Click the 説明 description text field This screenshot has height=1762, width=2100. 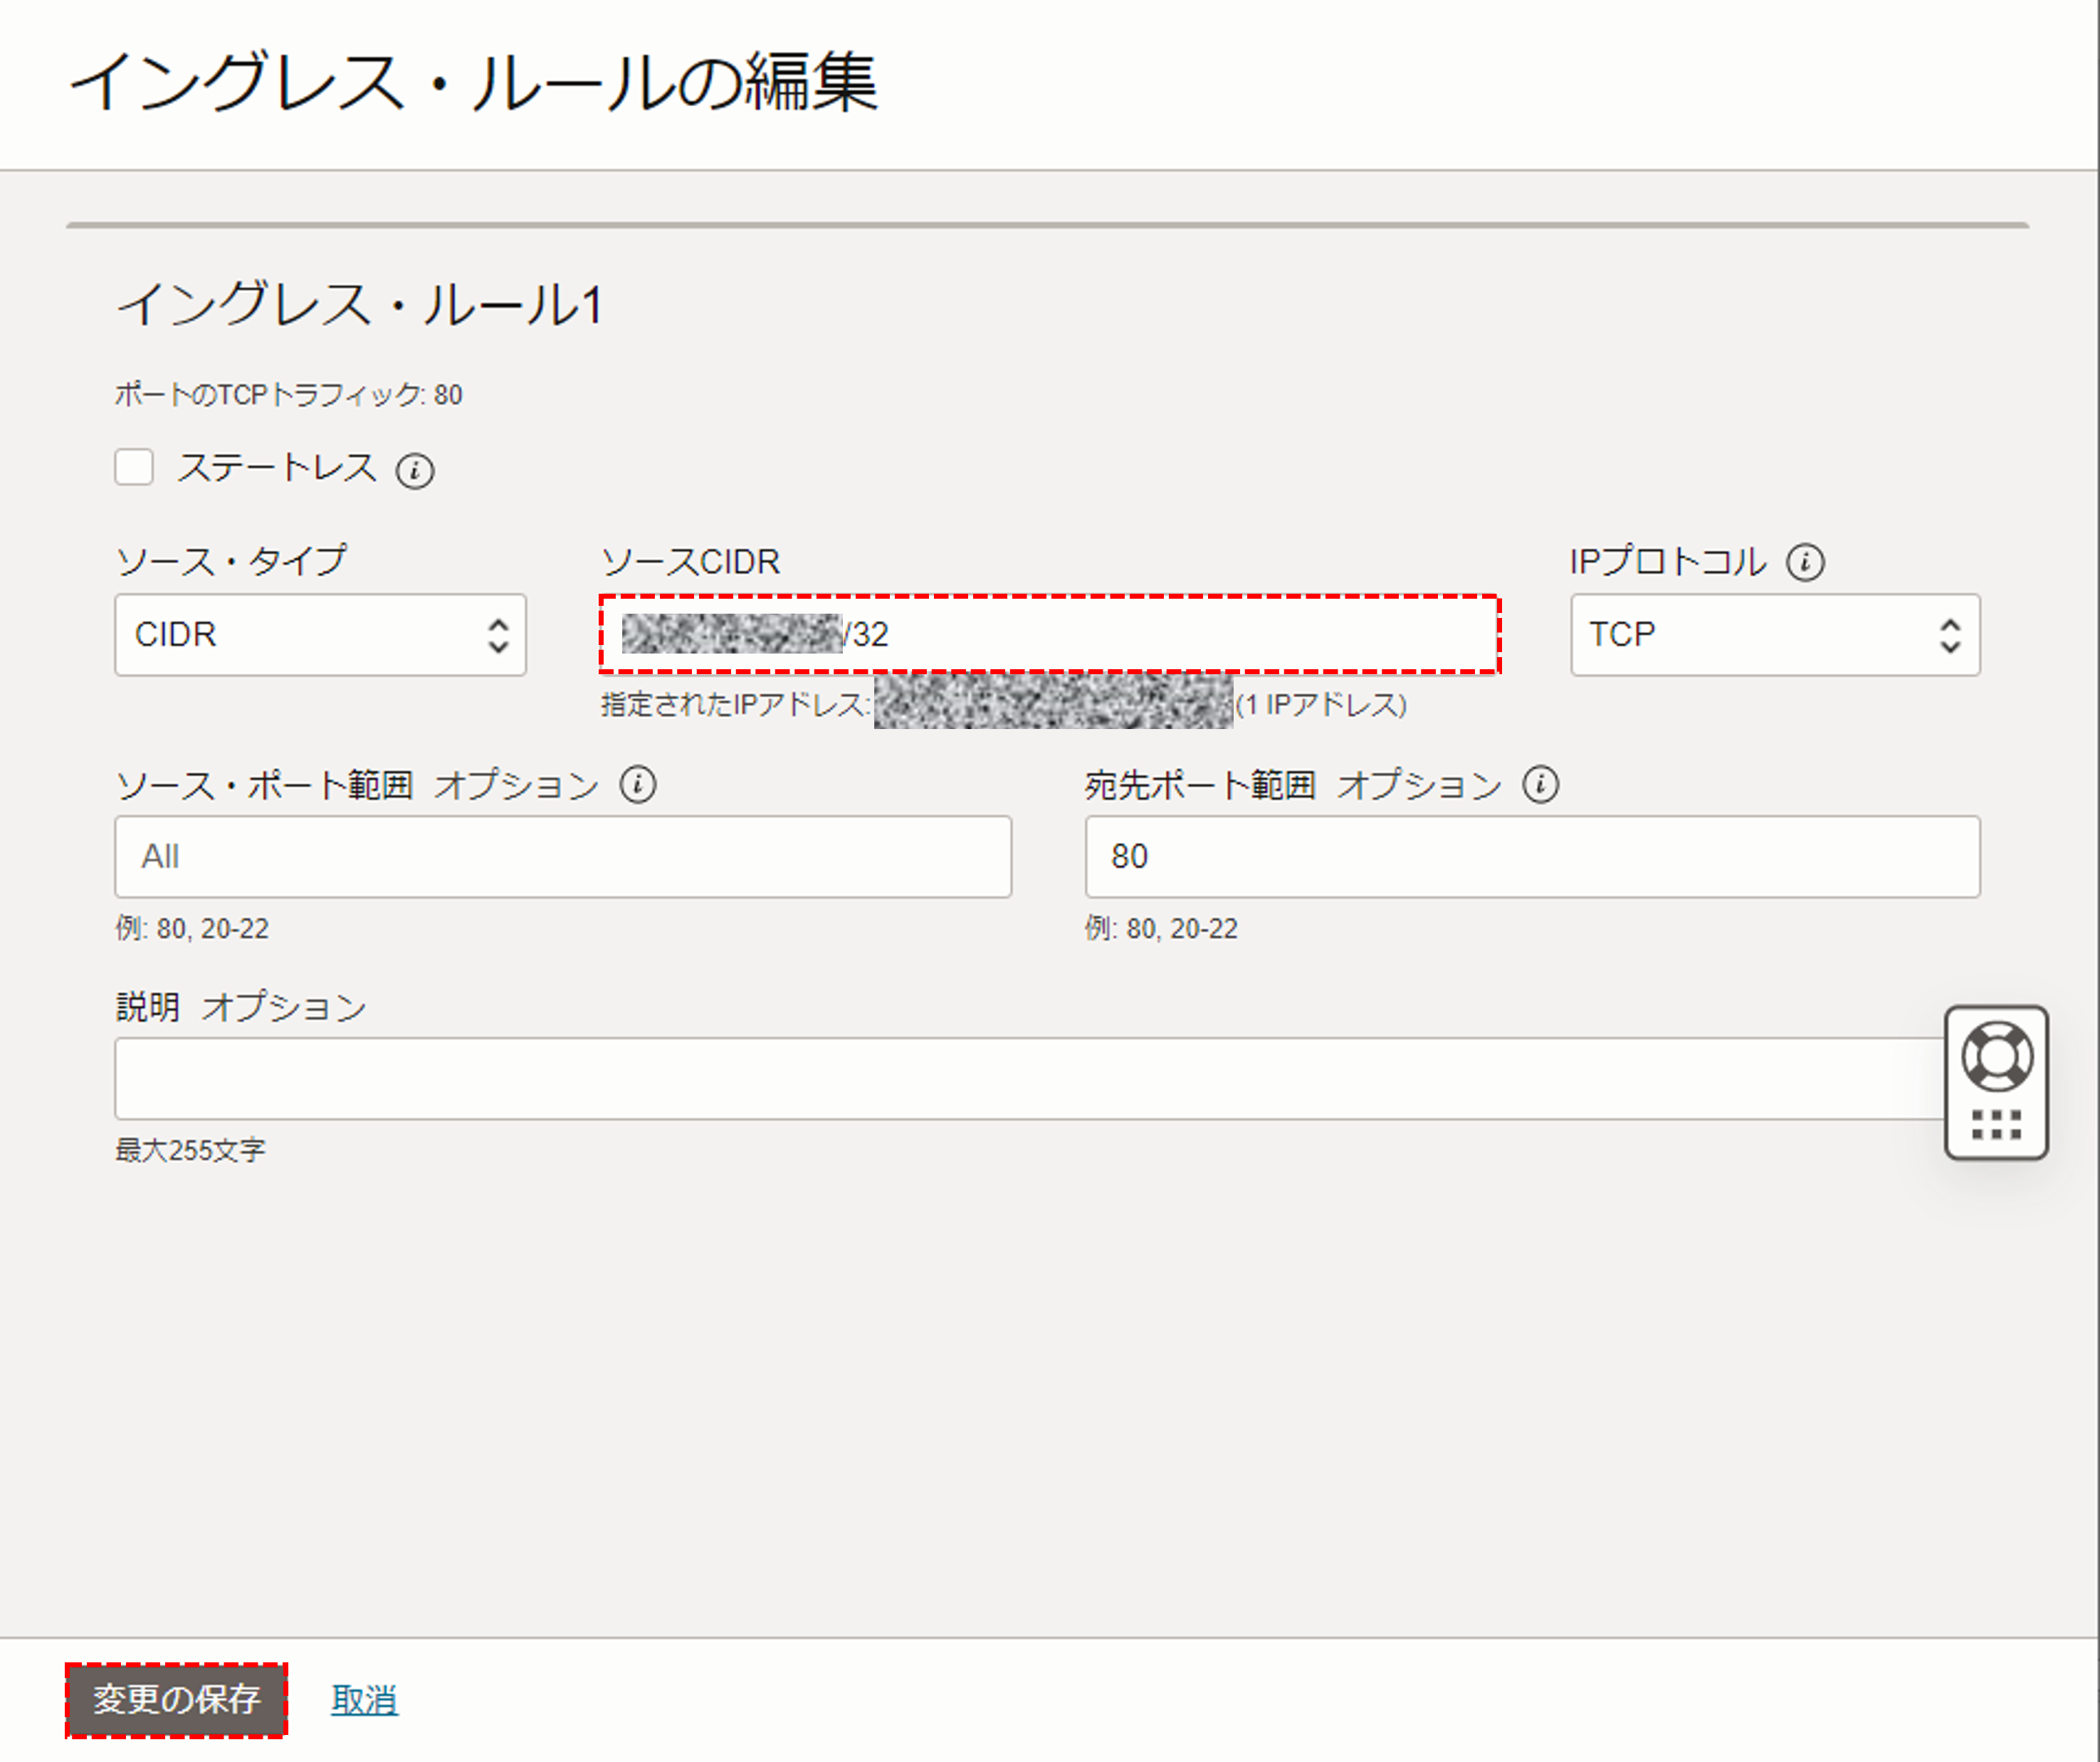click(x=1030, y=1078)
